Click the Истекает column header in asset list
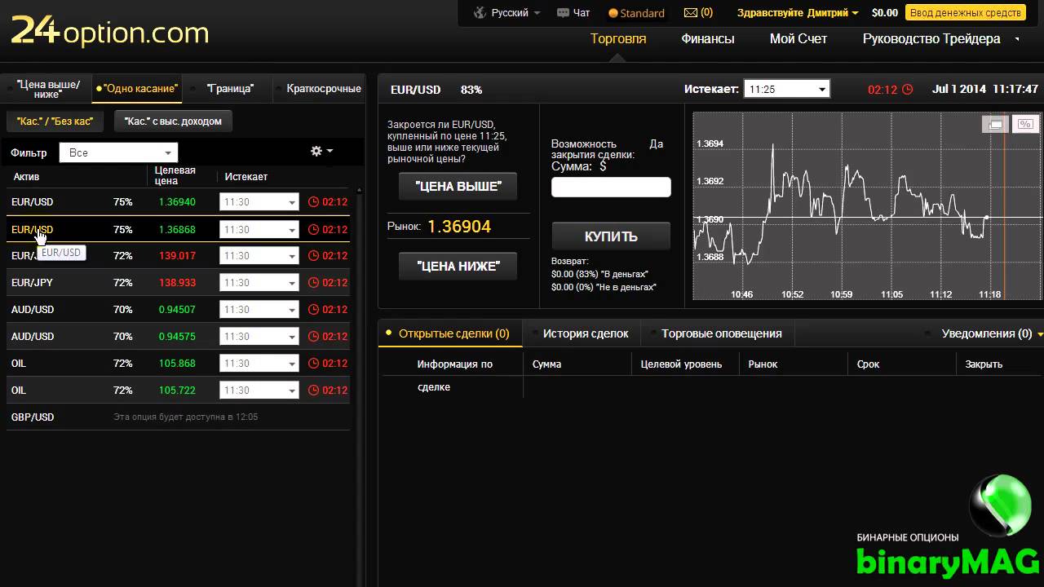The height and width of the screenshot is (587, 1044). coord(246,177)
